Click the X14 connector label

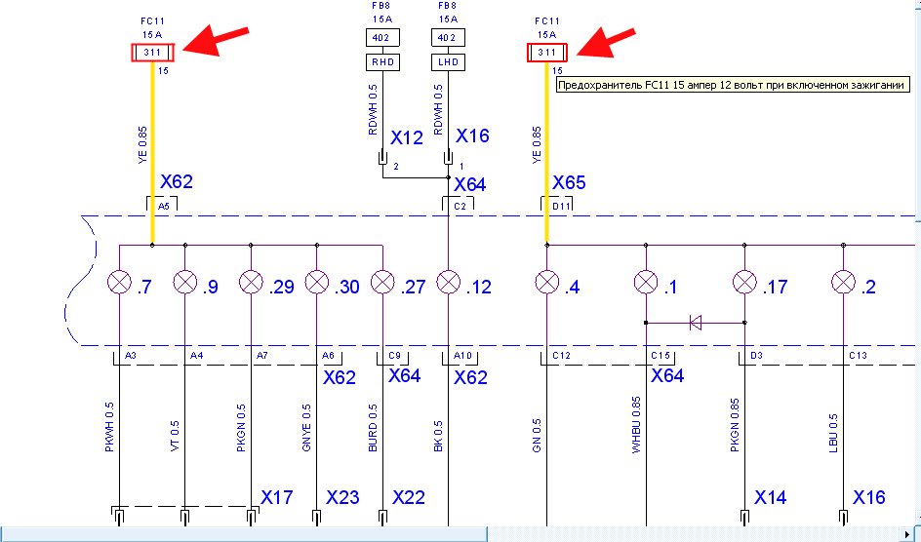pyautogui.click(x=770, y=497)
